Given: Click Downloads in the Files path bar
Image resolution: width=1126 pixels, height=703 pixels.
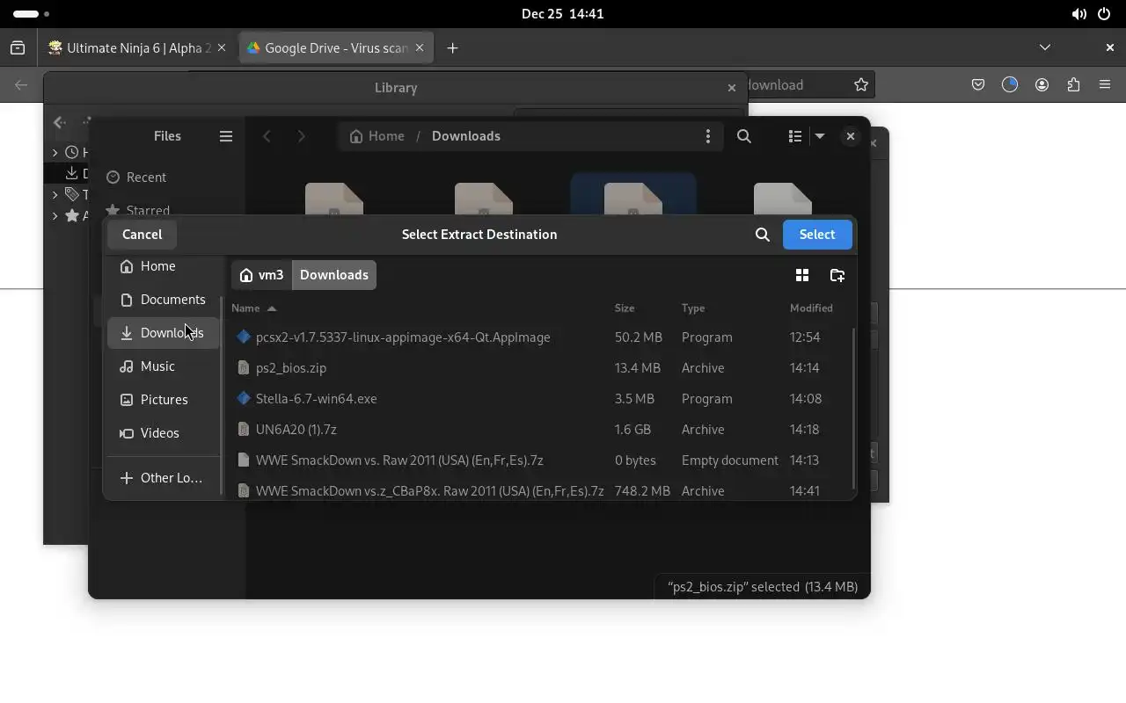Looking at the screenshot, I should click(x=466, y=136).
